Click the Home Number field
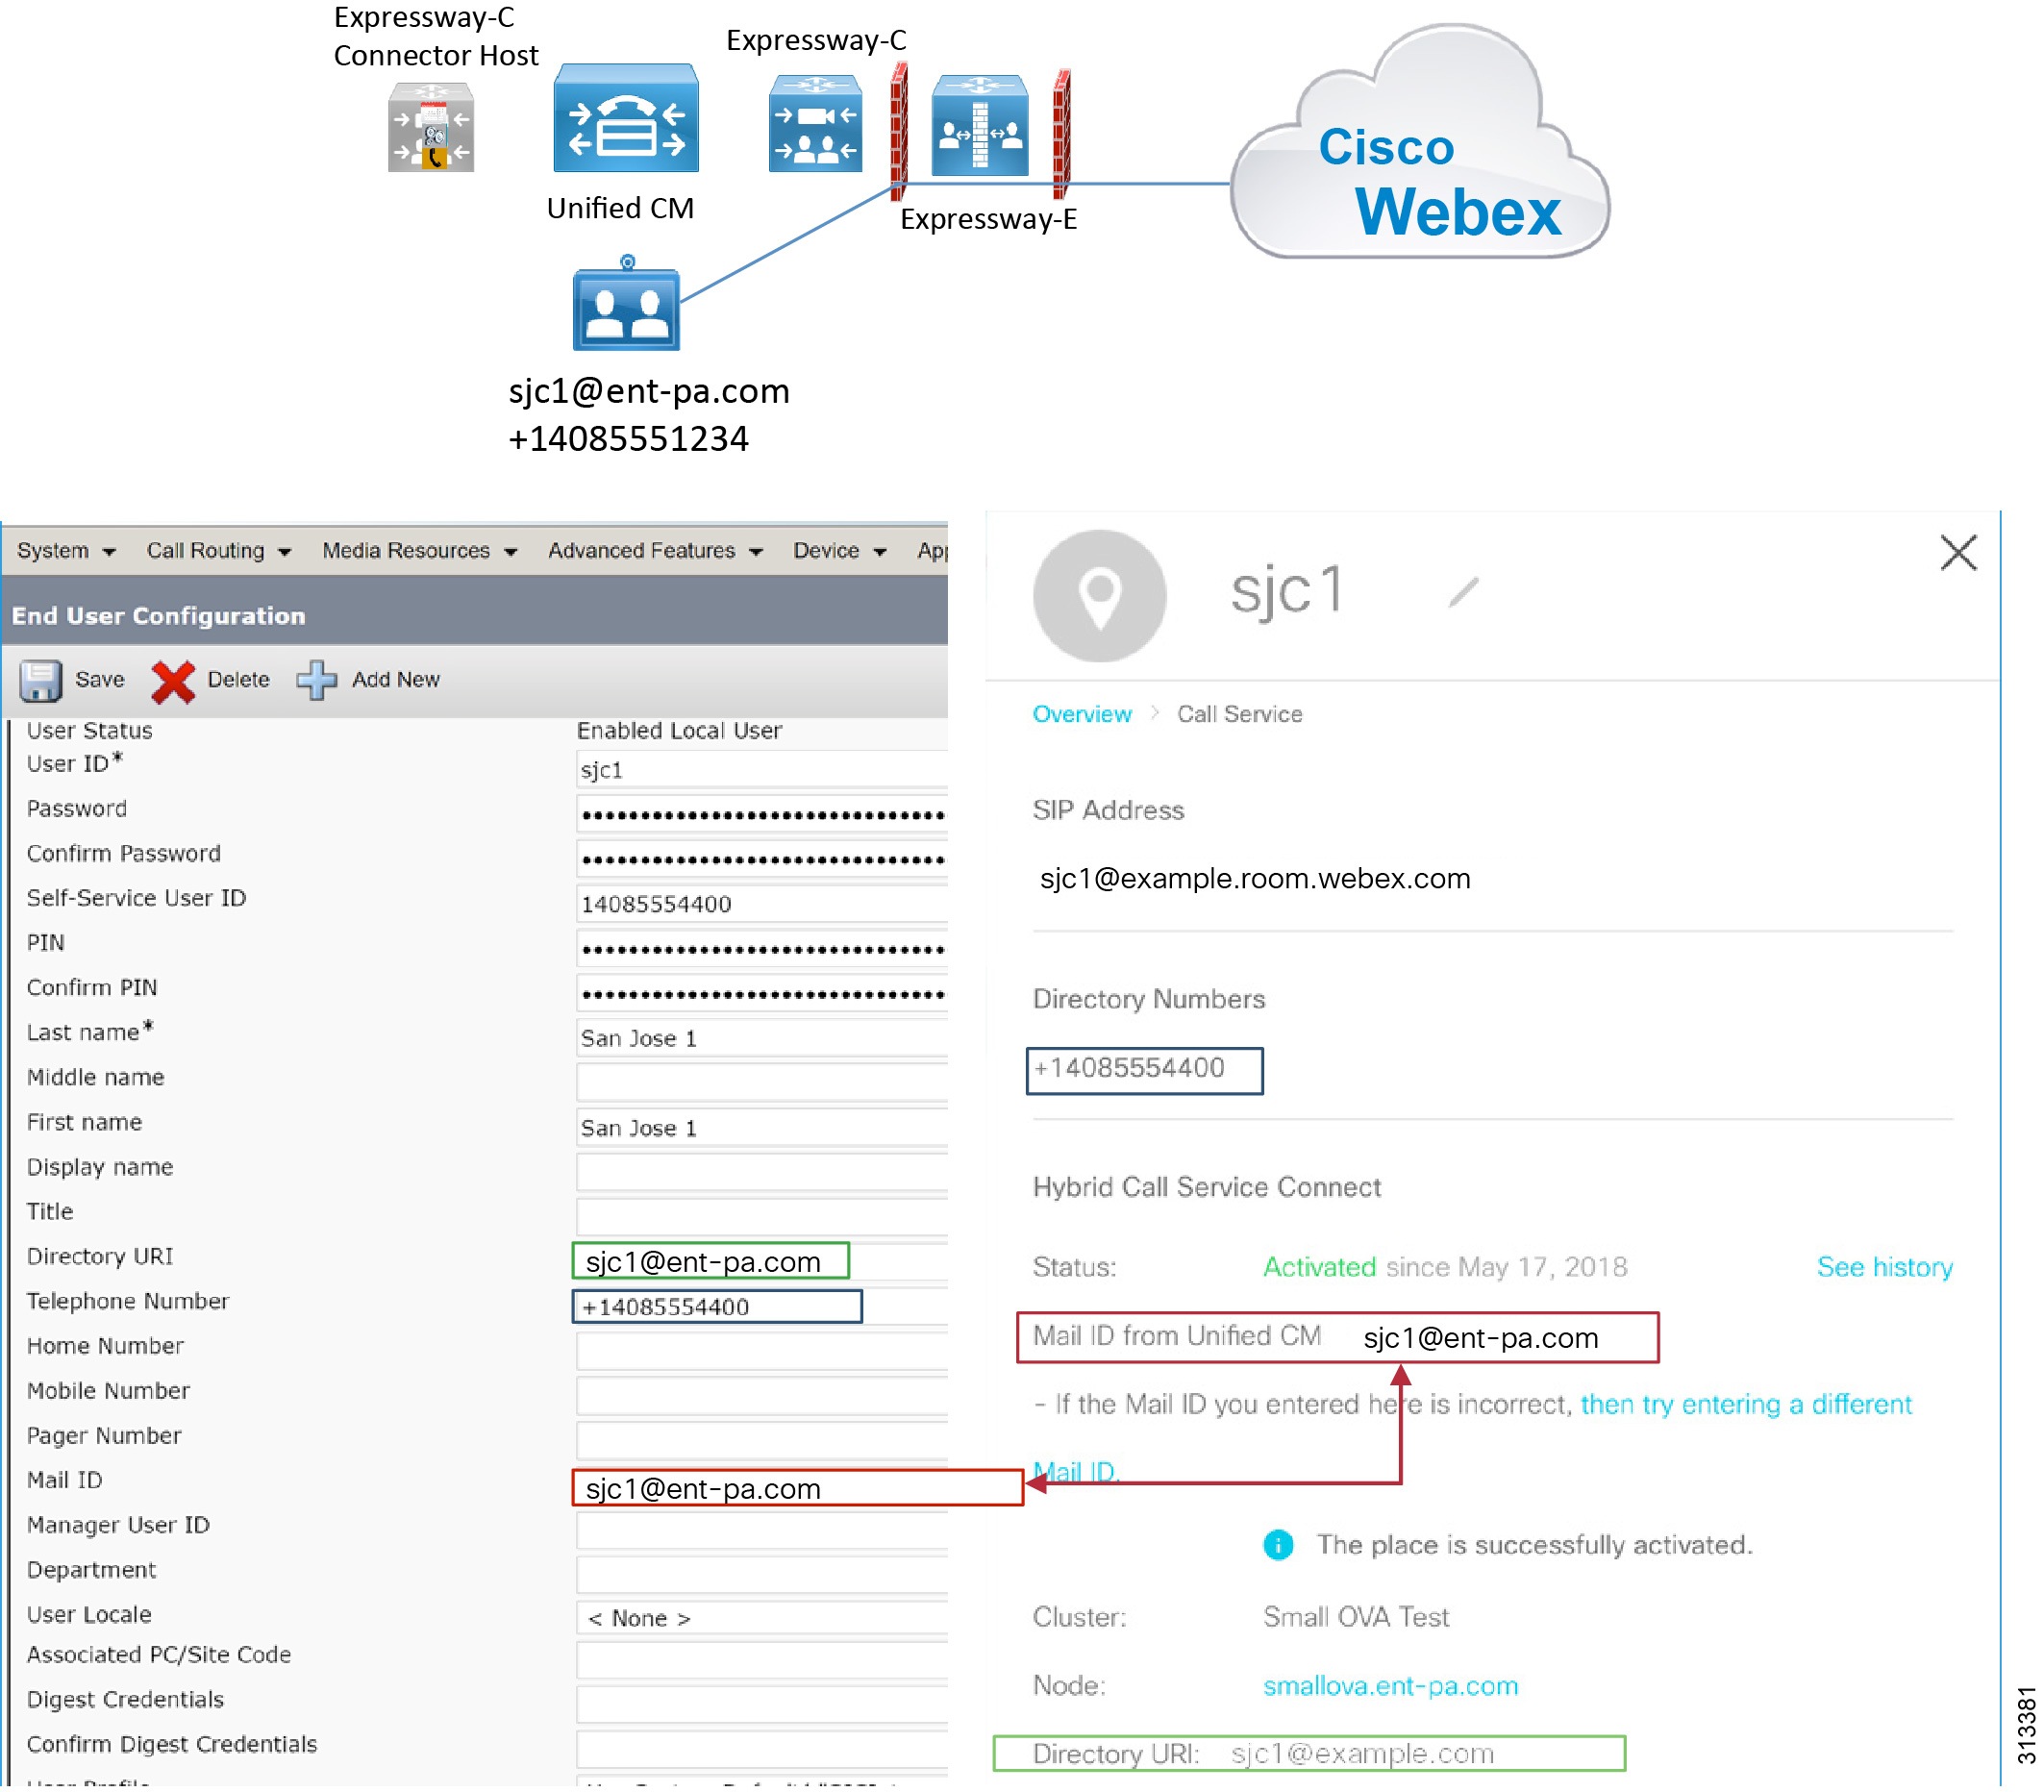The image size is (2044, 1792). 762,1353
